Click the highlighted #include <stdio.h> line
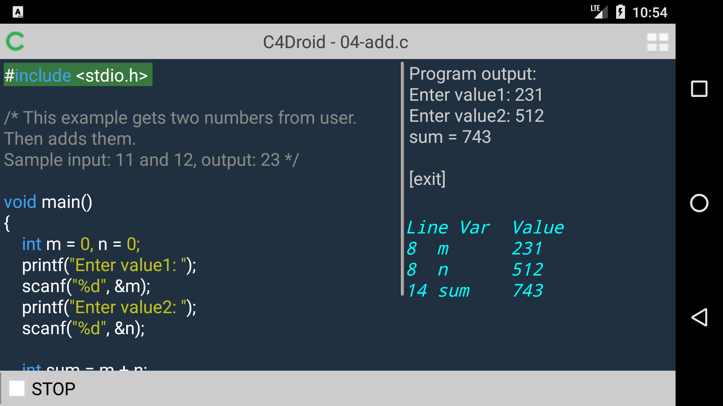Viewport: 723px width, 406px height. pos(77,75)
